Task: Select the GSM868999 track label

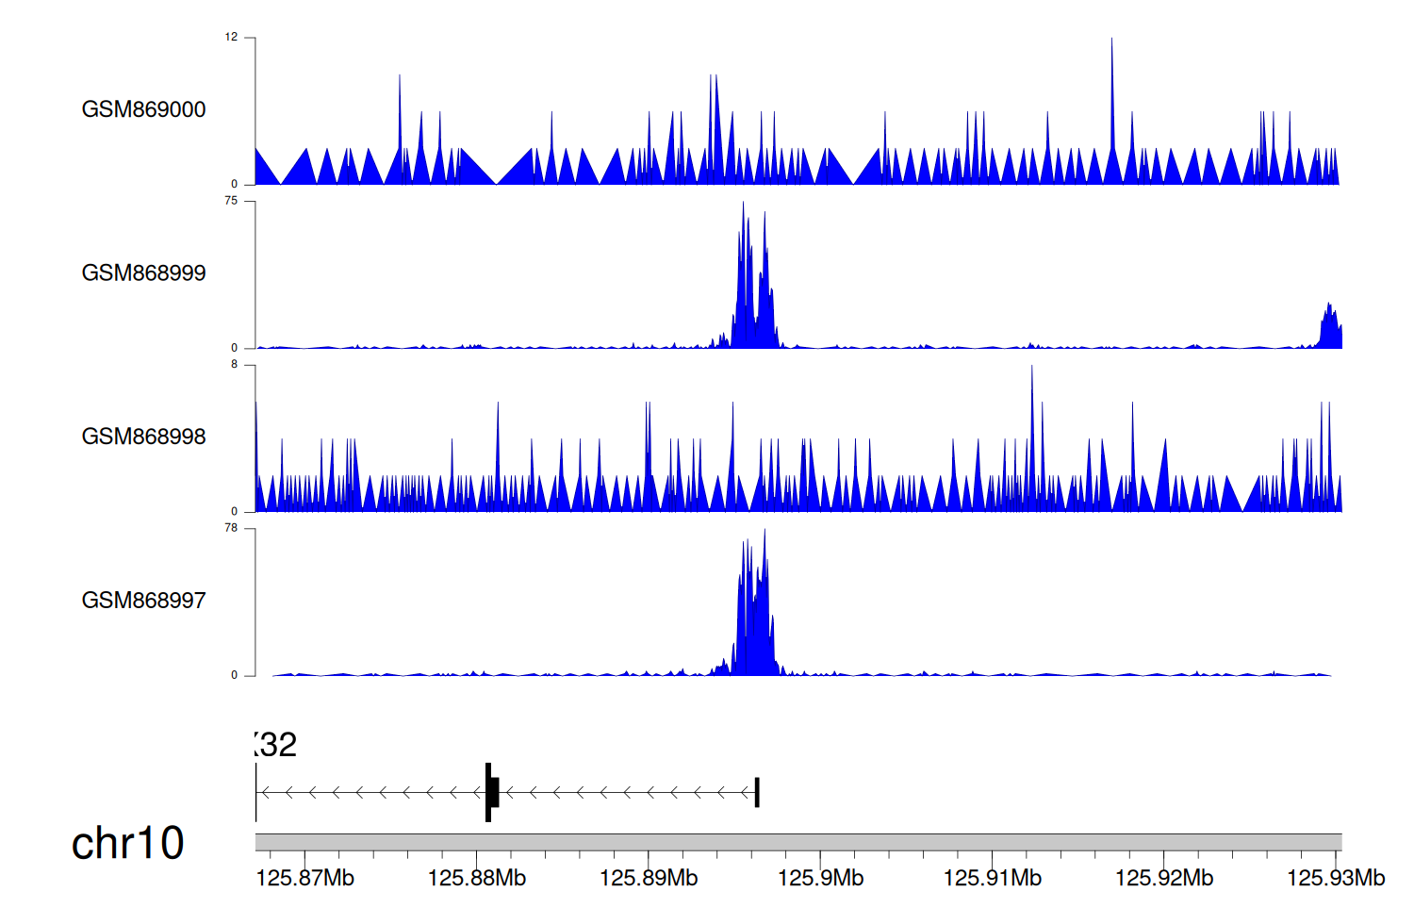Action: coord(143,273)
